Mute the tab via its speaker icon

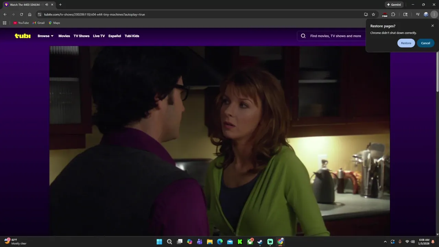click(x=47, y=5)
